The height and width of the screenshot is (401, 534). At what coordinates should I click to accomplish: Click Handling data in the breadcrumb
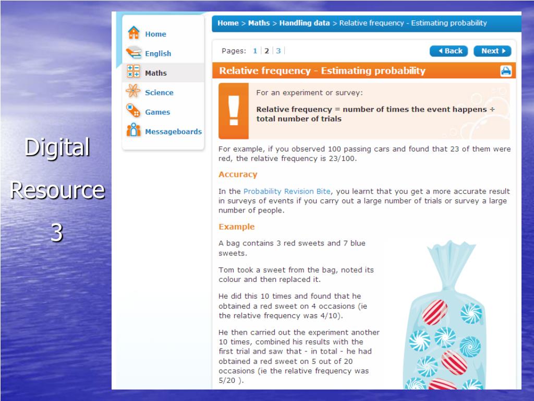tap(305, 23)
